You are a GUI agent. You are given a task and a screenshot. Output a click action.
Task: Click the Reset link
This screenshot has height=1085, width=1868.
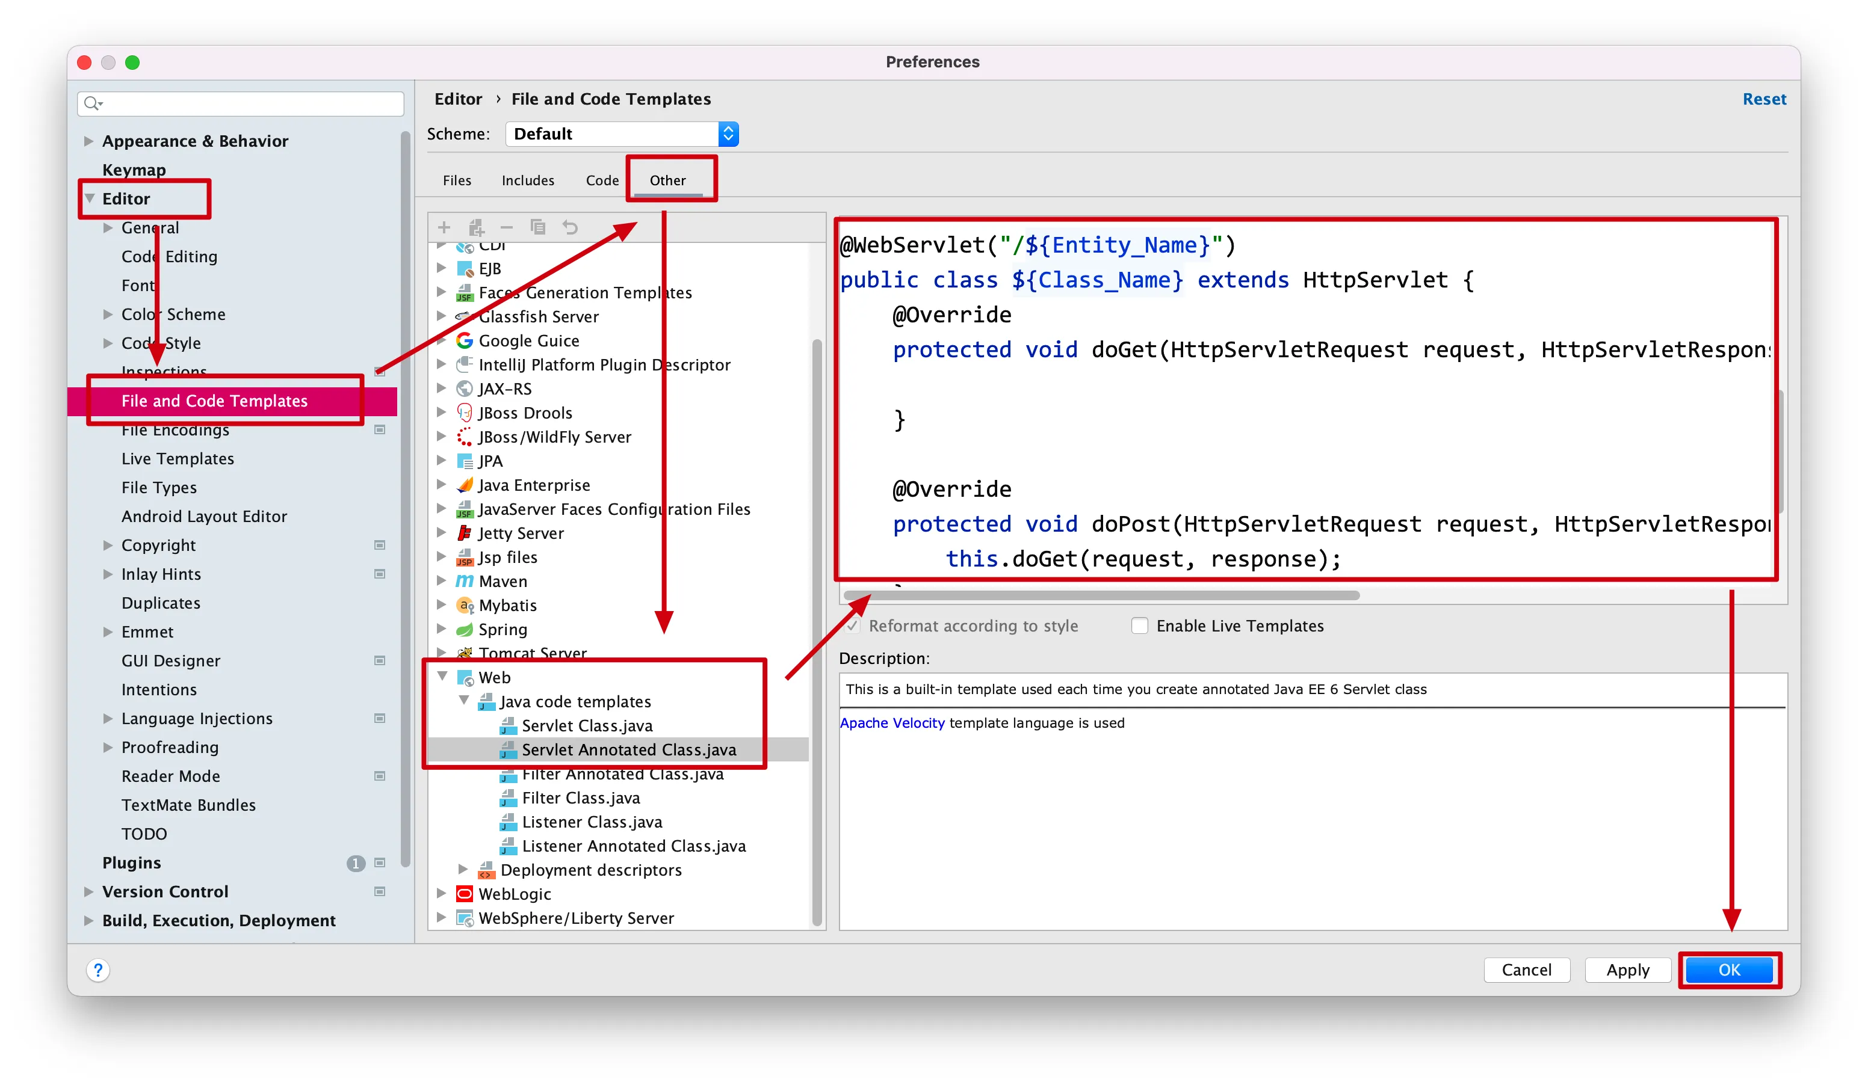(x=1764, y=99)
